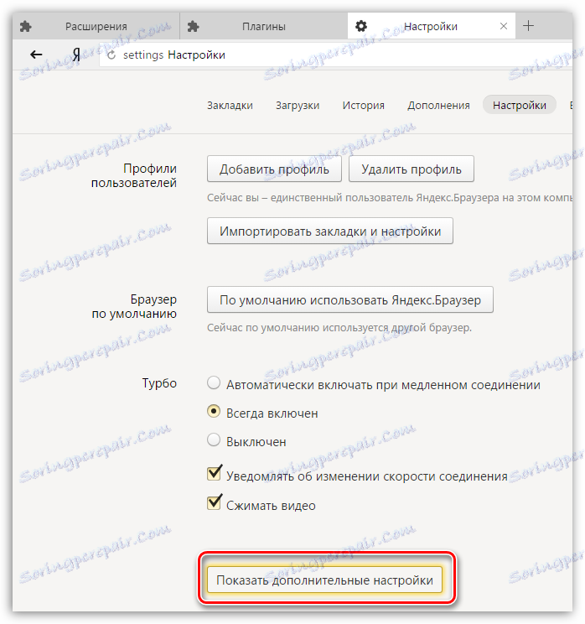
Task: Click the address bar showing settings Настройки
Action: [x=335, y=55]
